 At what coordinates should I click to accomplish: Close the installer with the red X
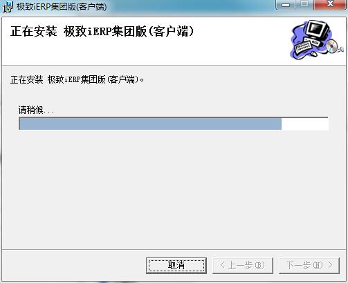[x=330, y=5]
